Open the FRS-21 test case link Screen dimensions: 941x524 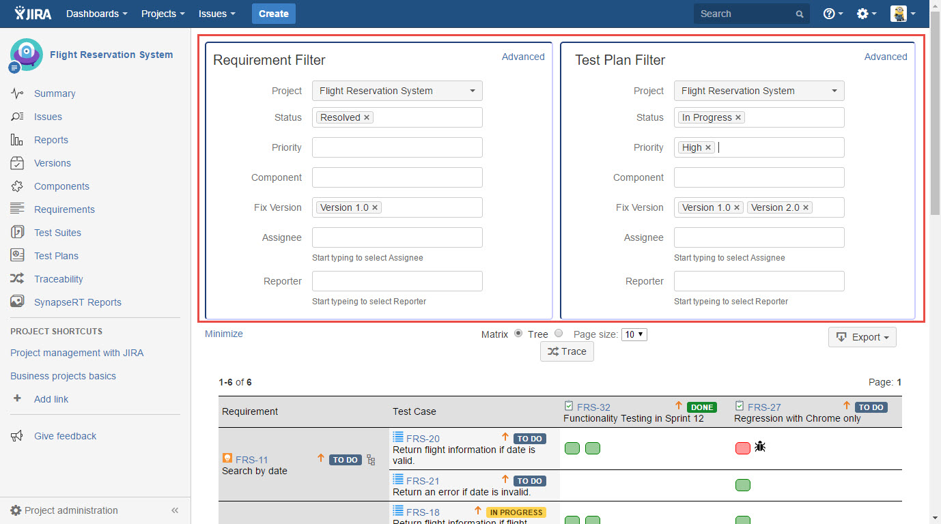coord(423,481)
